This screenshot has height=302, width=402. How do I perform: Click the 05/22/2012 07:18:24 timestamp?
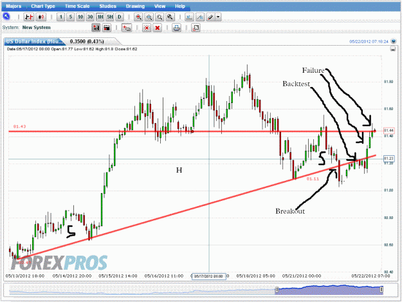click(x=369, y=41)
